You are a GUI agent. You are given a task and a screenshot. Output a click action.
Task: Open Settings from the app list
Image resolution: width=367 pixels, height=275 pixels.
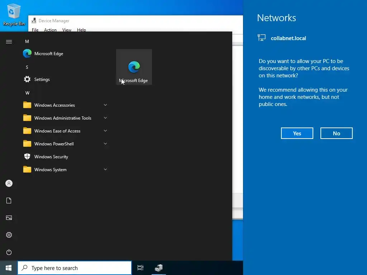point(65,79)
